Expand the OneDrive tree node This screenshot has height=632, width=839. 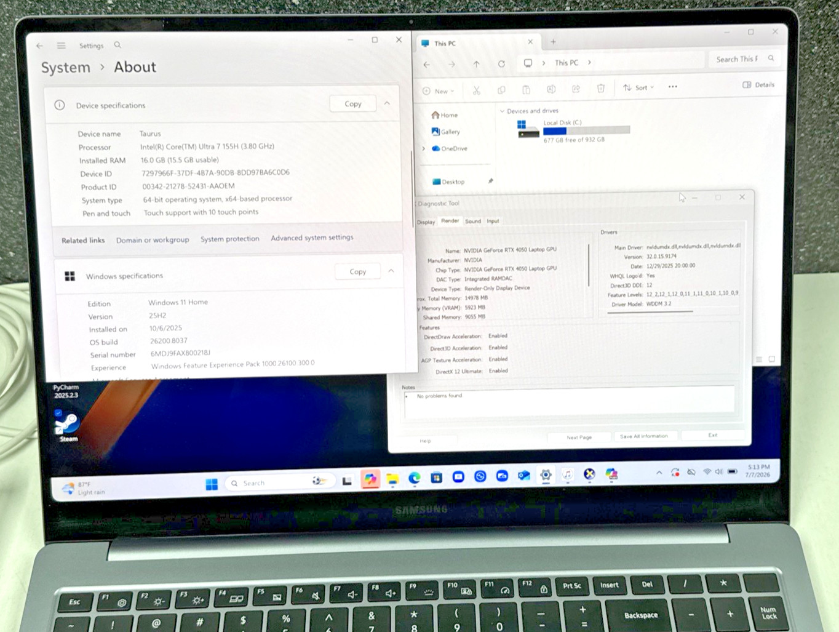point(423,148)
